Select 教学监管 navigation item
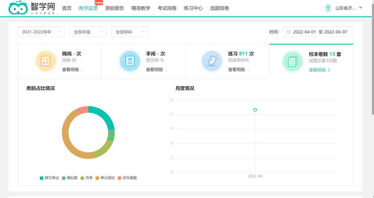Viewport: 374px width, 198px height. (x=88, y=8)
